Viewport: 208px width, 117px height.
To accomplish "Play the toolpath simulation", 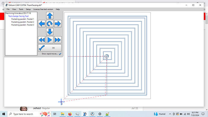I will tap(50, 40).
